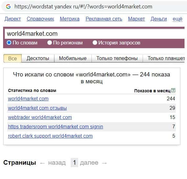This screenshot has height=179, width=187.
Task: Go to 'Рекламная сеть' link
Action: coord(104,19)
